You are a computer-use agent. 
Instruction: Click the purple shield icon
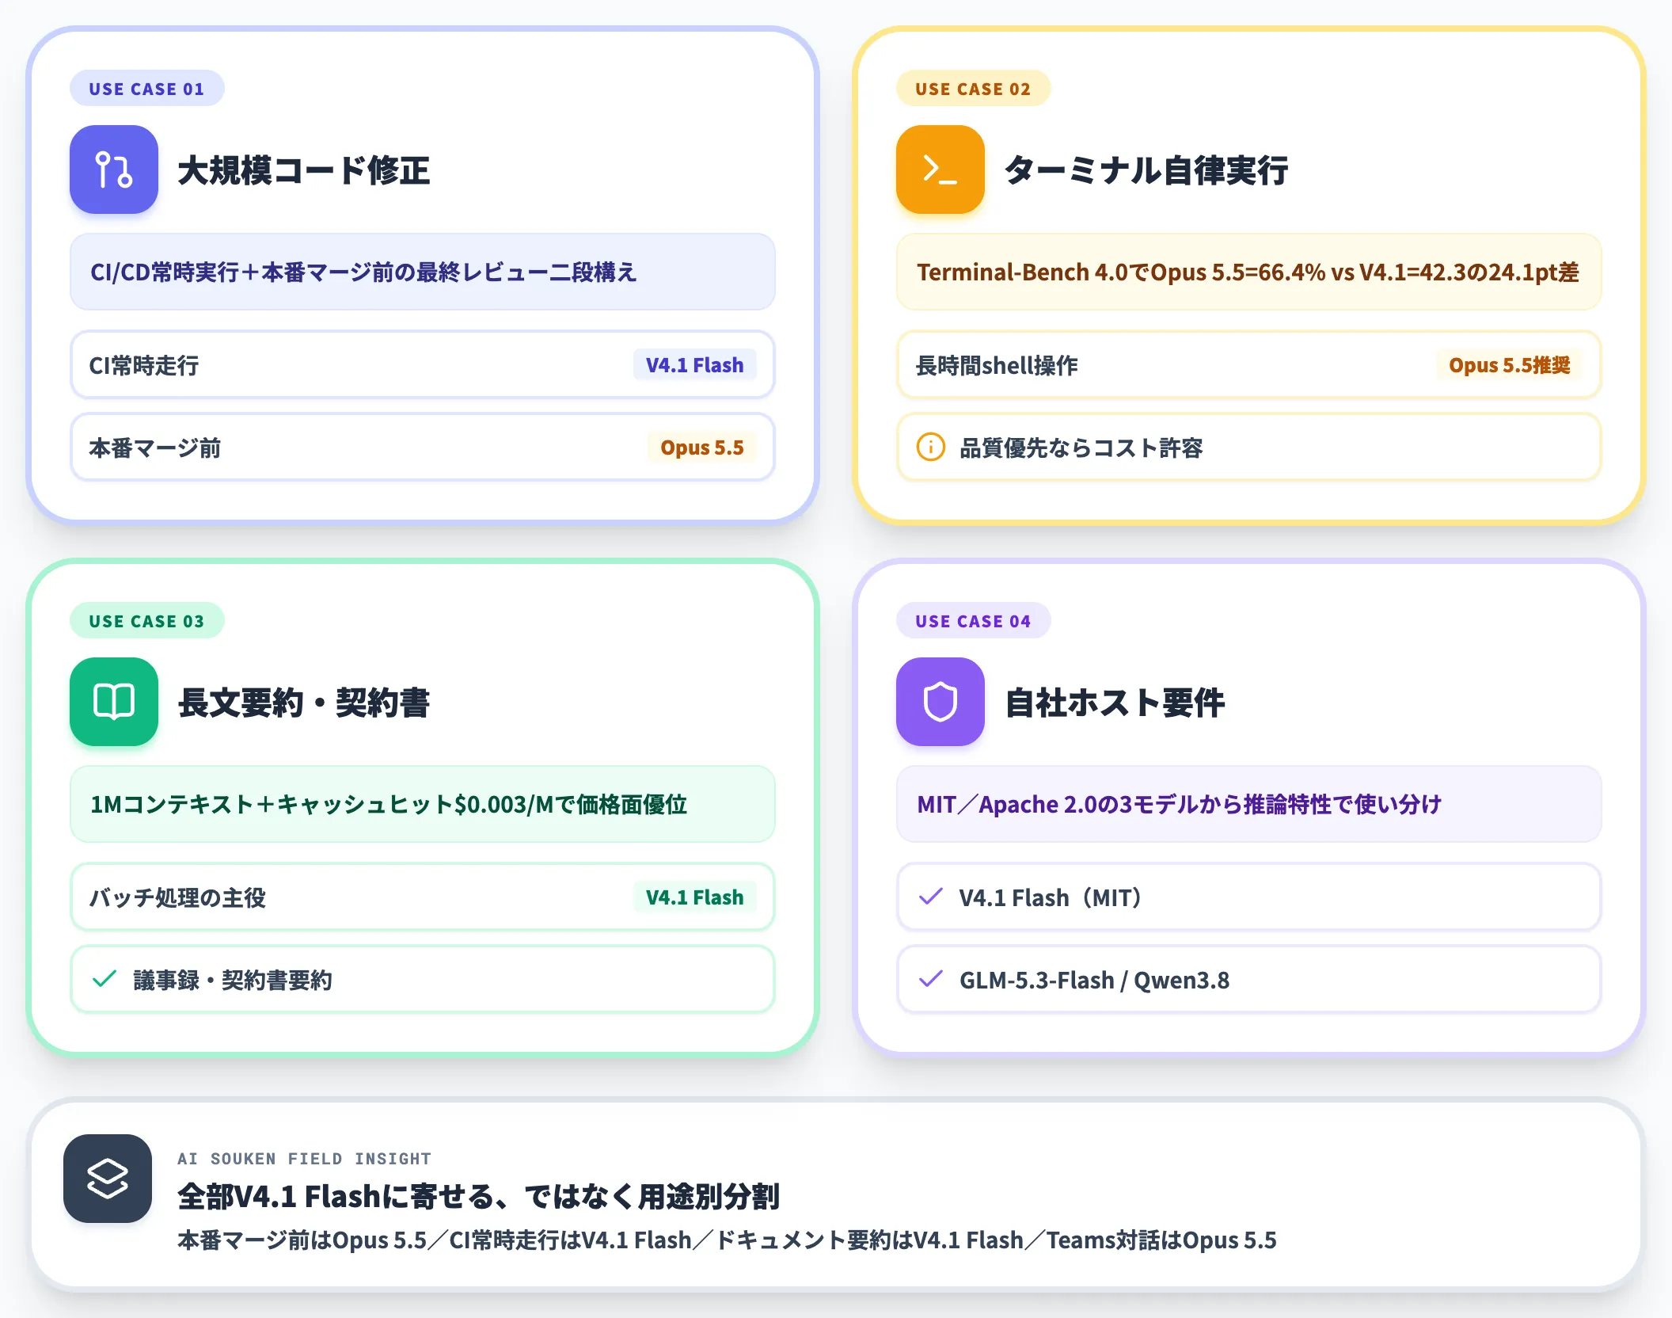(x=940, y=702)
